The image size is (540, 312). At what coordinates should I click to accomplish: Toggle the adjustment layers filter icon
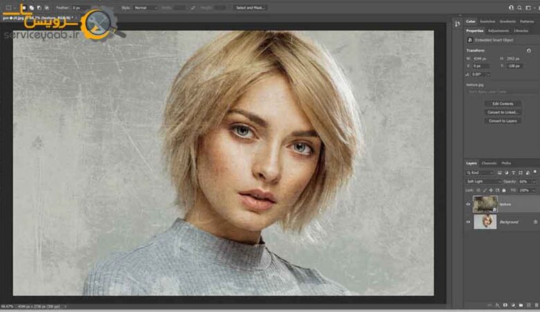pos(506,173)
